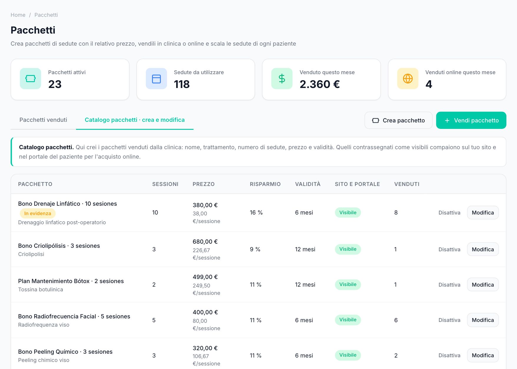Click the 2.360 € sold this month value

320,84
